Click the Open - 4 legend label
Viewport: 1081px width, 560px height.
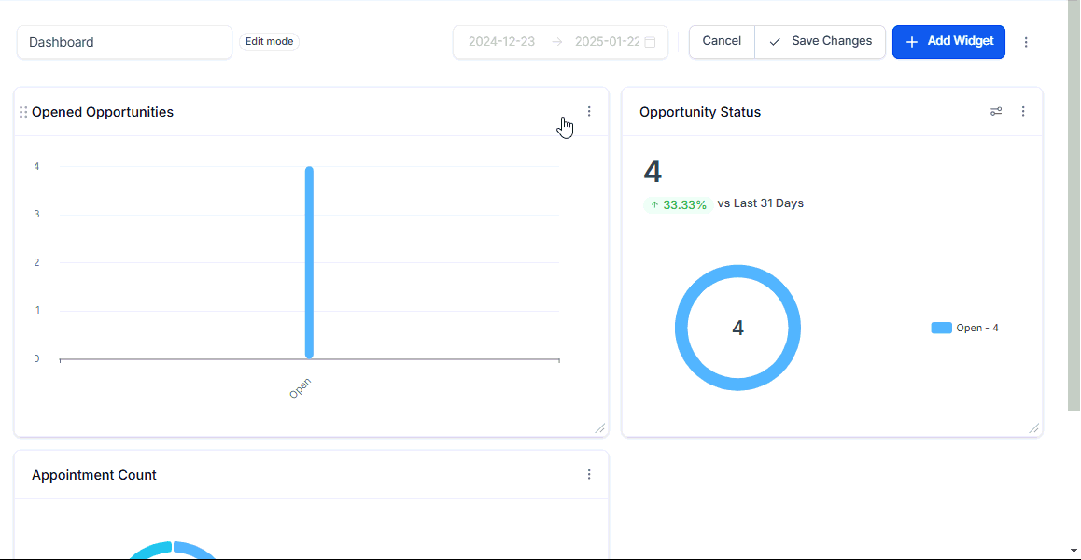pyautogui.click(x=976, y=328)
